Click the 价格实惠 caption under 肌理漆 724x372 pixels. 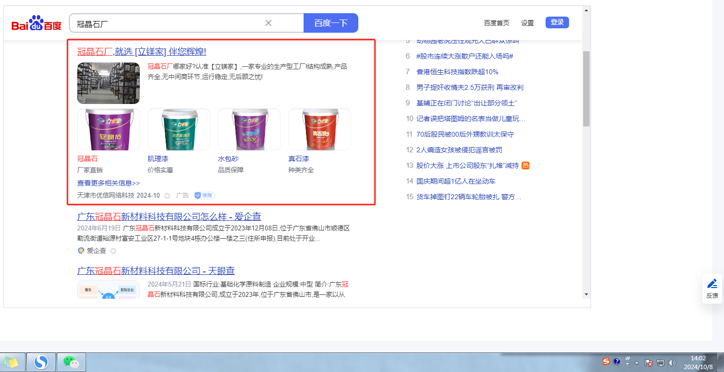160,170
